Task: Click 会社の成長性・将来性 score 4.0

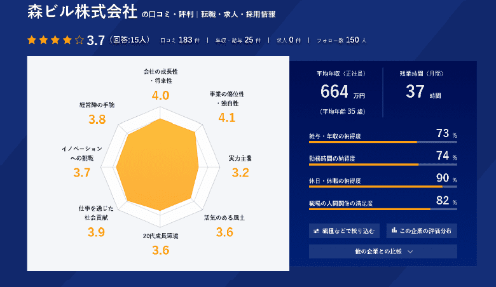Action: (x=160, y=95)
